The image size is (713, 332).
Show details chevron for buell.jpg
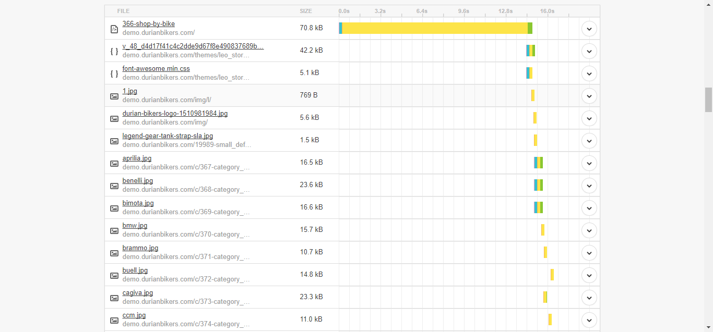[589, 275]
